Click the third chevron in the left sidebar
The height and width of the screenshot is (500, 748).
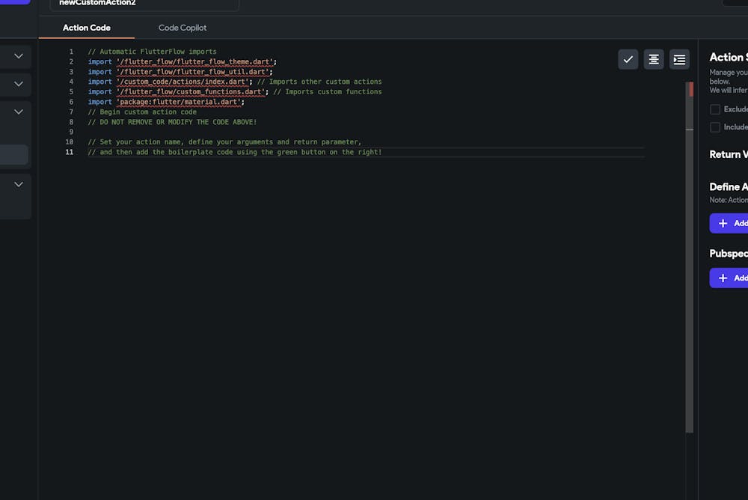pos(17,111)
